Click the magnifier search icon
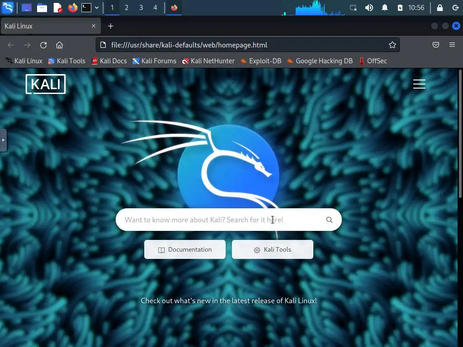Image resolution: width=463 pixels, height=347 pixels. (329, 220)
